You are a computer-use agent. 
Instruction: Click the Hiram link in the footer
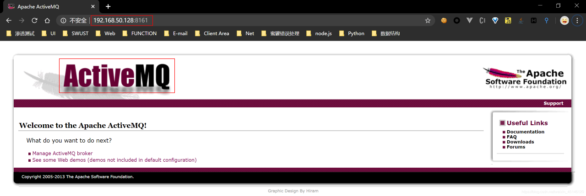click(x=312, y=191)
